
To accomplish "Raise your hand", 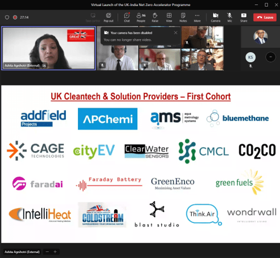I will [155, 18].
